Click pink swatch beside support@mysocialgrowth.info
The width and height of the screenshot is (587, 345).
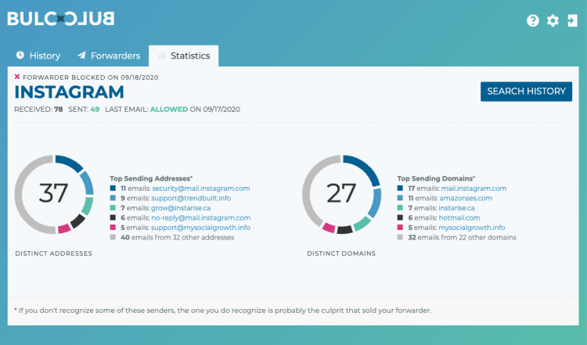click(x=113, y=227)
